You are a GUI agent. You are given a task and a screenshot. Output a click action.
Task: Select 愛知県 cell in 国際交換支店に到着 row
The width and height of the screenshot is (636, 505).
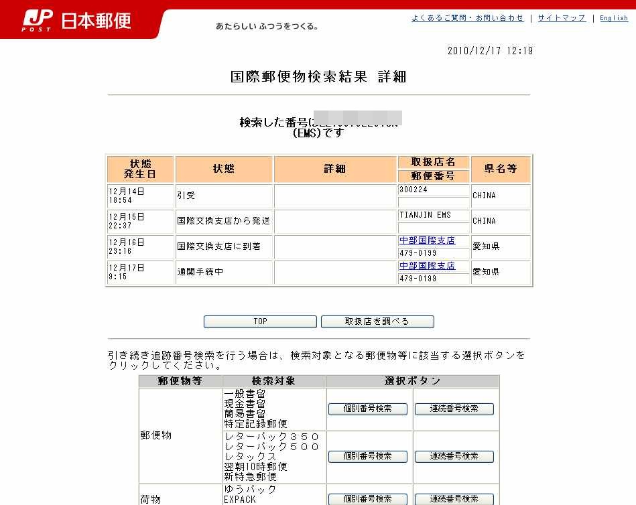[x=501, y=247]
